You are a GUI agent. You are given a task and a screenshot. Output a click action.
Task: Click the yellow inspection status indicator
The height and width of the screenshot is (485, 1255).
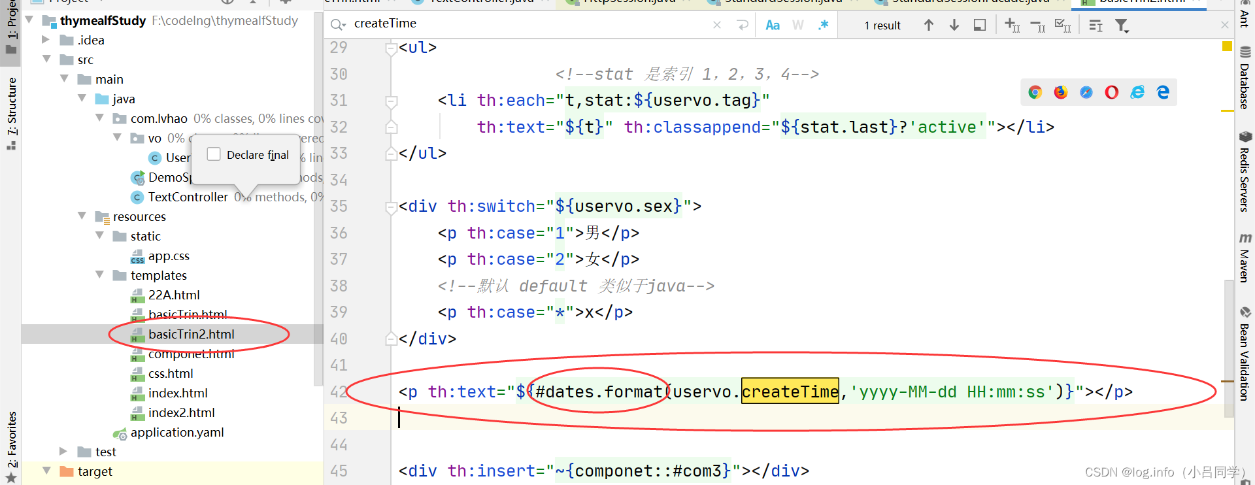tap(1227, 46)
